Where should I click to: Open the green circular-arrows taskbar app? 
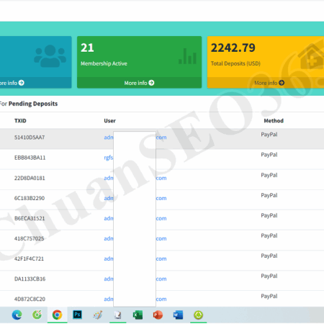click(x=198, y=315)
